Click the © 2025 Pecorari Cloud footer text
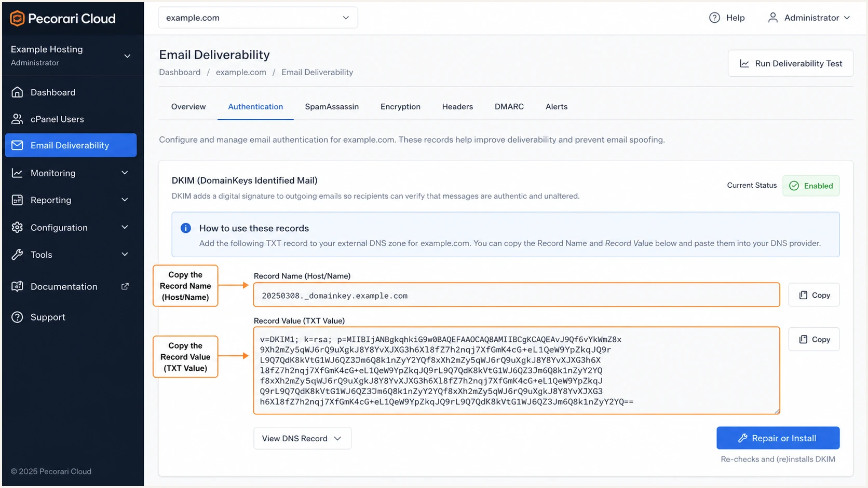 pos(51,471)
